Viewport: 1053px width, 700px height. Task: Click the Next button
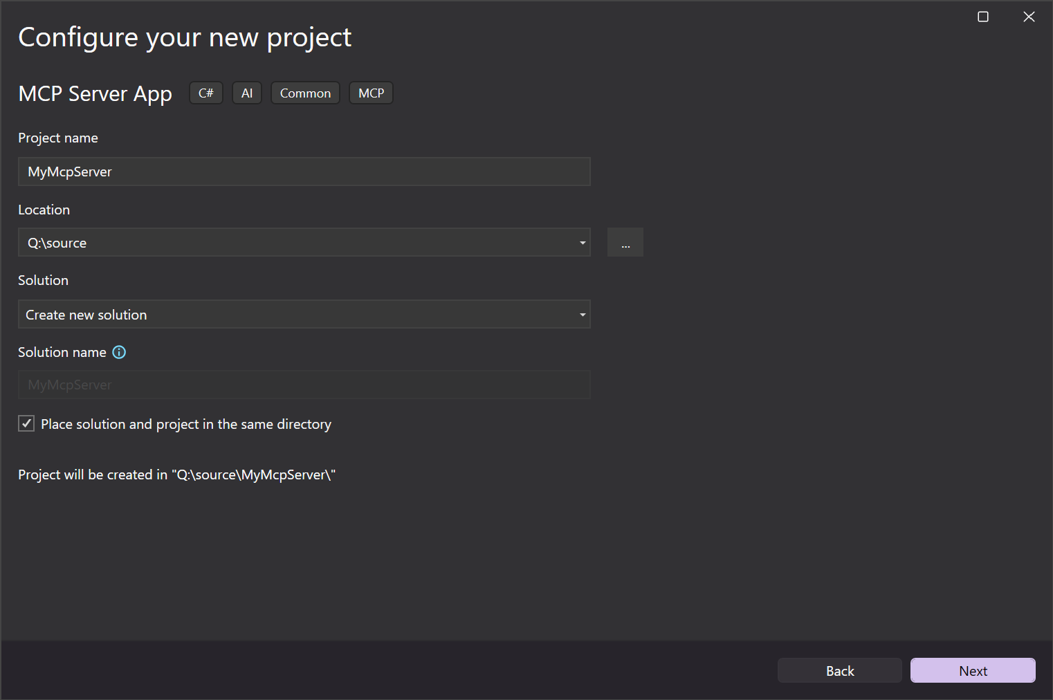972,670
